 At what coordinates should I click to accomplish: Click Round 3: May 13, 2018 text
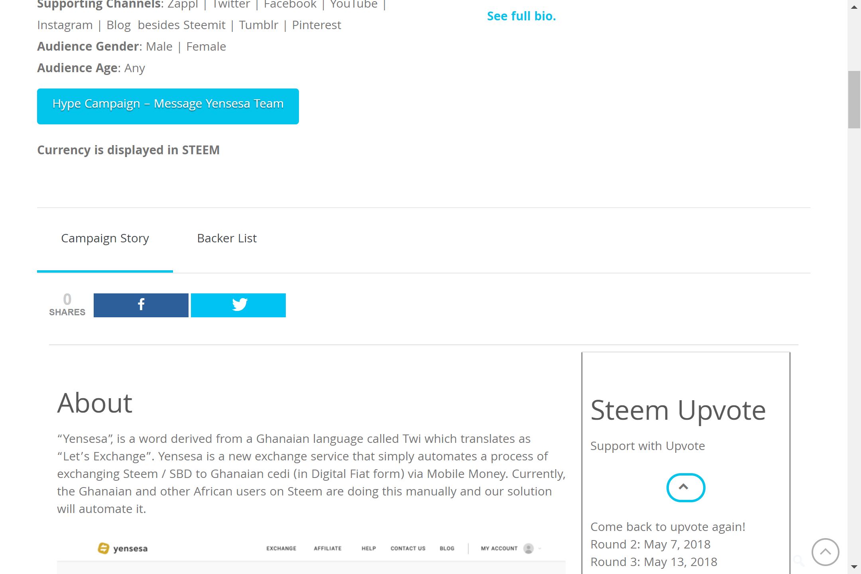(654, 562)
